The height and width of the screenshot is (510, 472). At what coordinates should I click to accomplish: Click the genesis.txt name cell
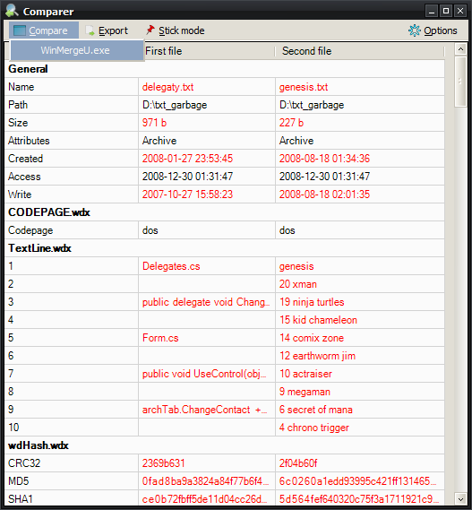point(360,87)
